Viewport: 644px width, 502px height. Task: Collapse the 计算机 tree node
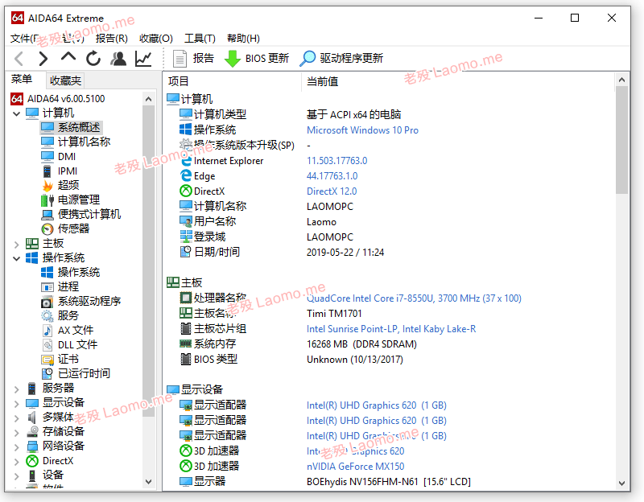pyautogui.click(x=16, y=113)
